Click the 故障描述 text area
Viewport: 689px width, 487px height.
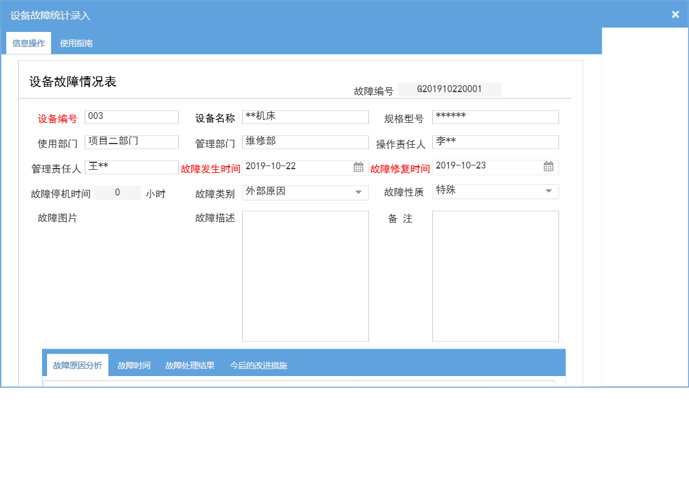305,276
